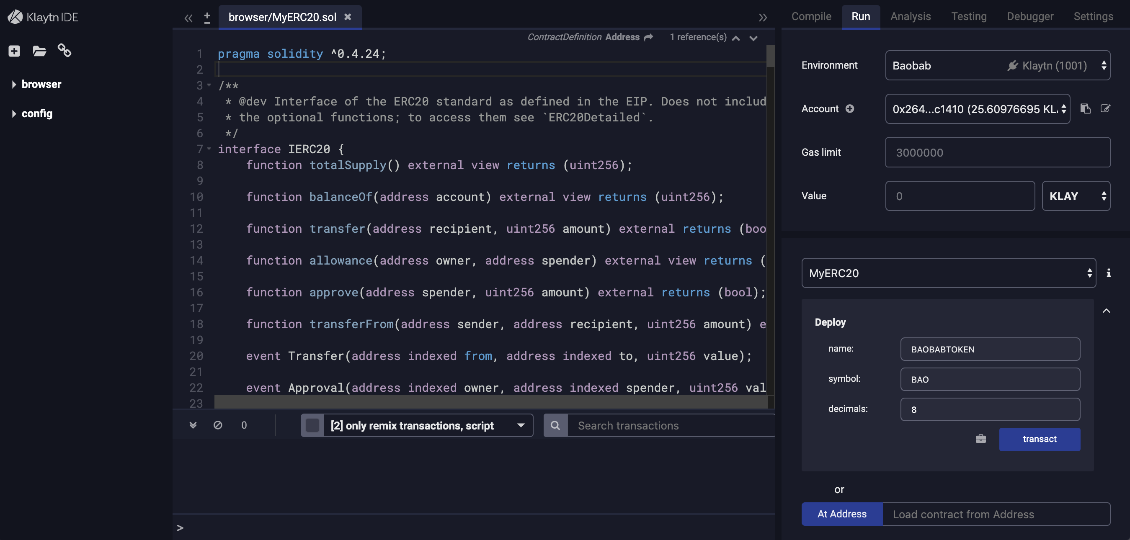This screenshot has width=1130, height=540.
Task: Edit the decimals field containing 8
Action: click(x=990, y=409)
